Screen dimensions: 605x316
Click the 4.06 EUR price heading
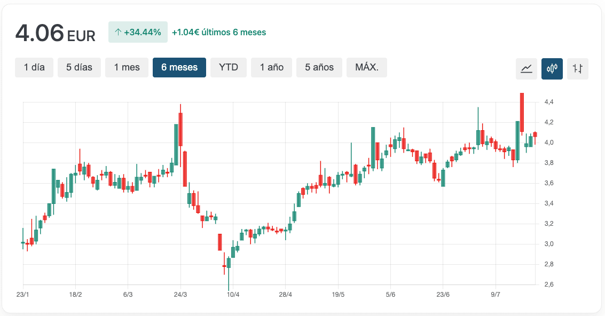(55, 33)
